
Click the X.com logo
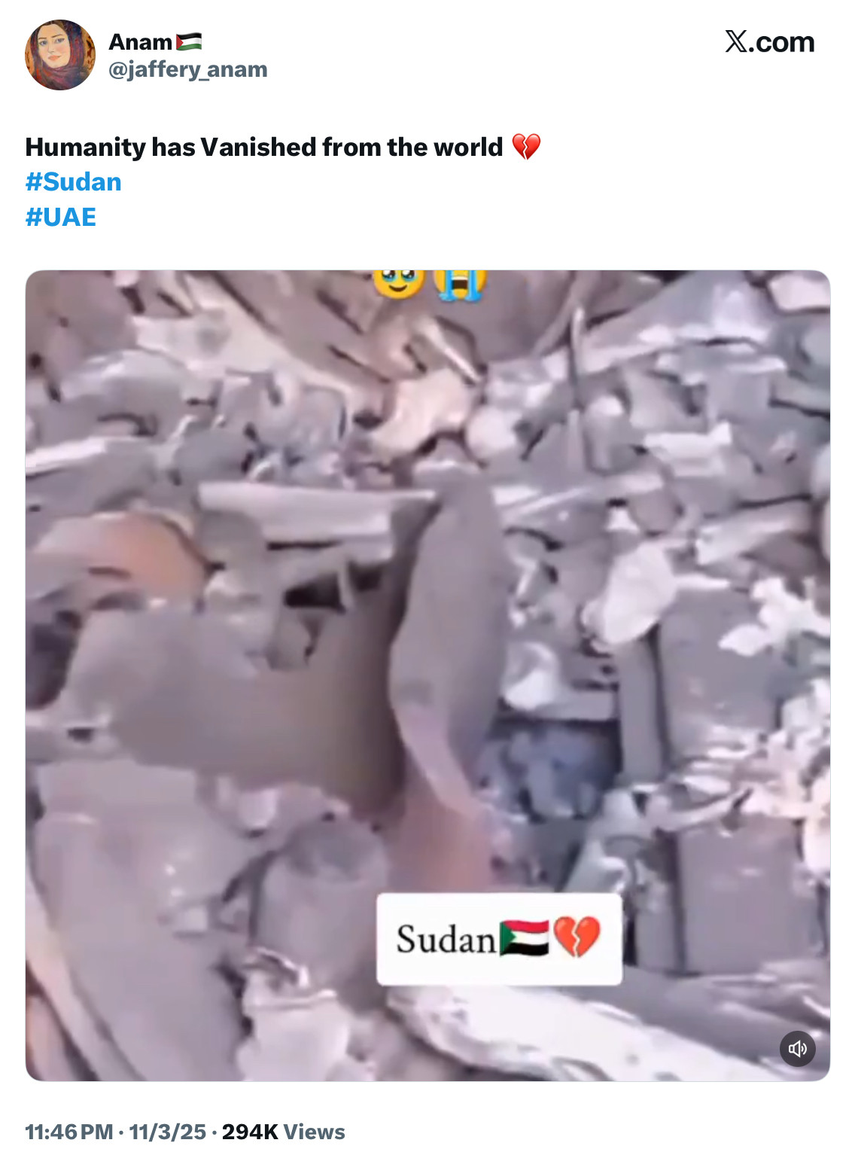[x=769, y=42]
